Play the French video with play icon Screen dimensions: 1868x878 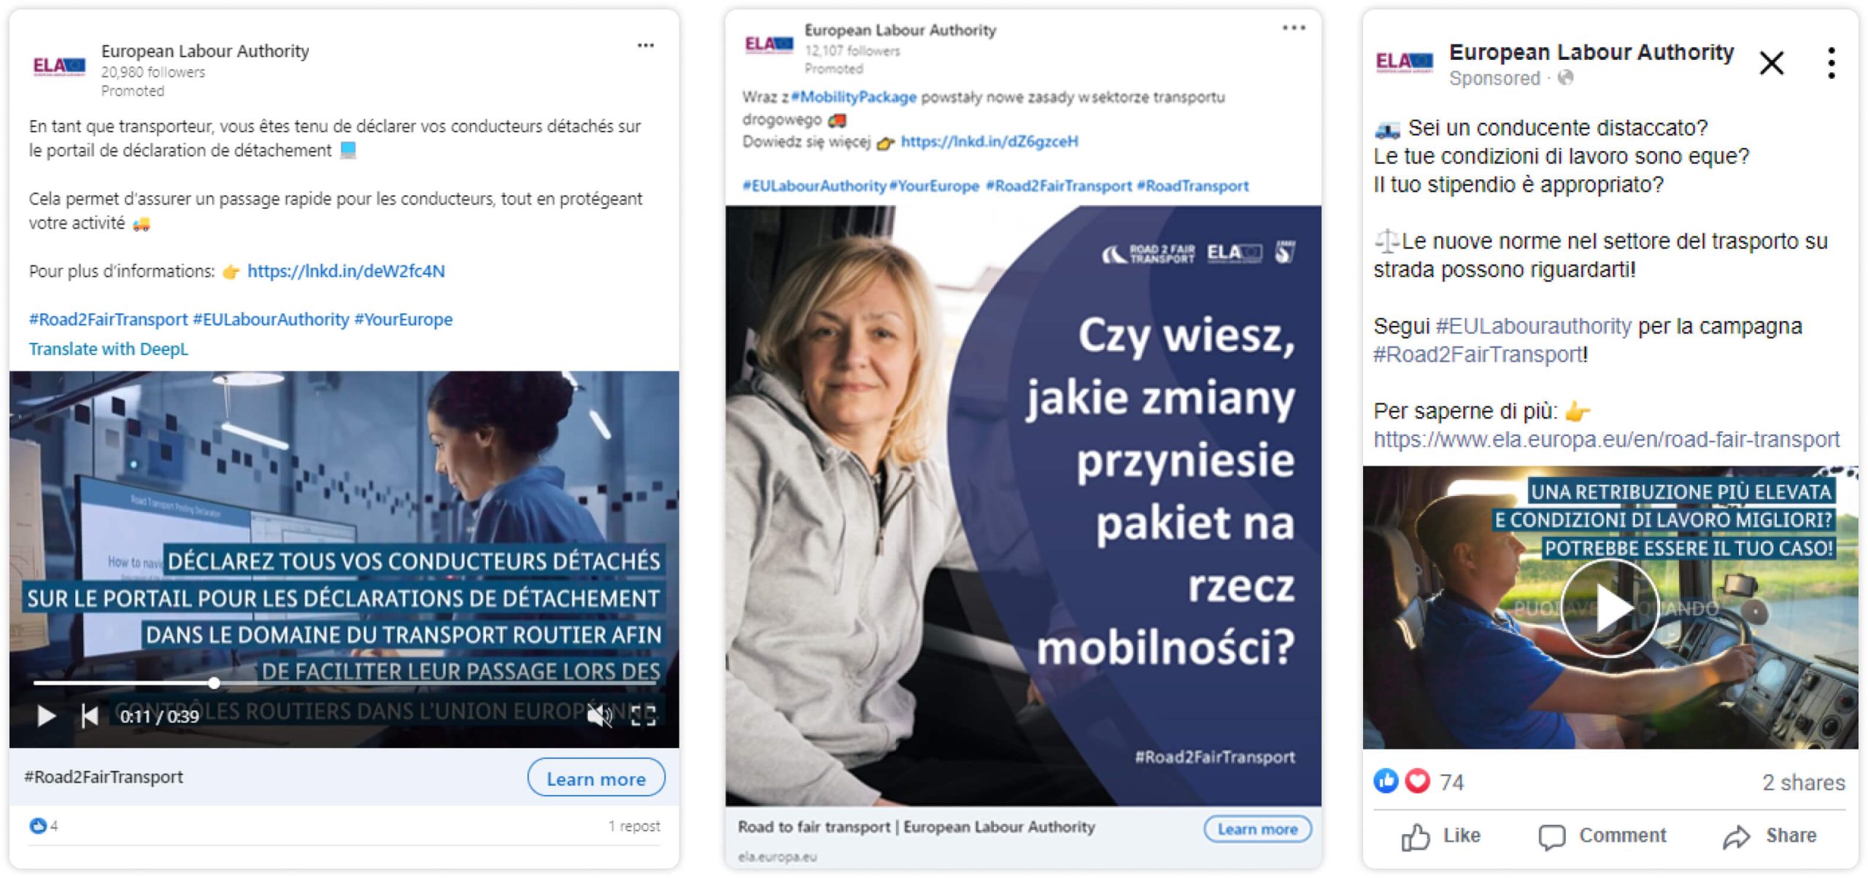(x=46, y=716)
